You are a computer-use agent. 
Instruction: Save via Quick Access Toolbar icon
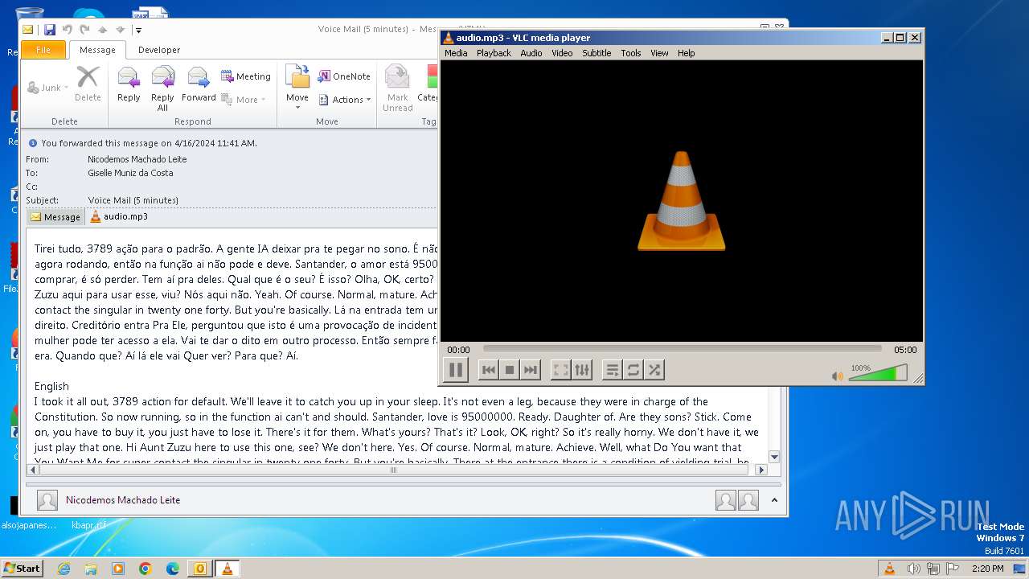[x=50, y=30]
